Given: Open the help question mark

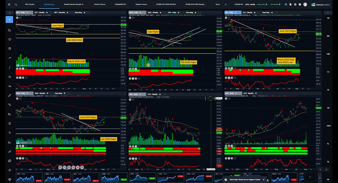Looking at the screenshot, I should [x=300, y=4].
